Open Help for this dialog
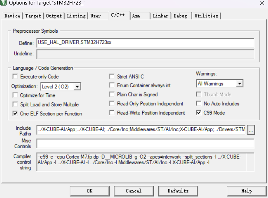268x198 pixels. click(x=246, y=191)
